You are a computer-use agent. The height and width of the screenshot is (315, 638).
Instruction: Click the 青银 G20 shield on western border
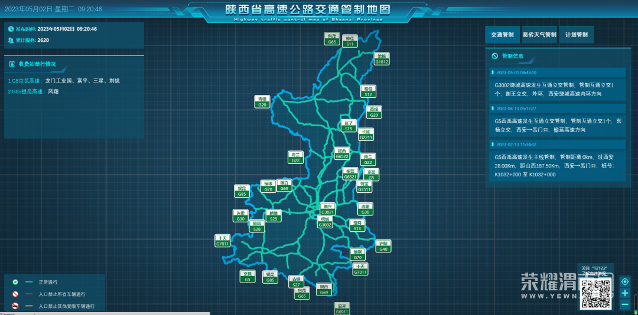(x=262, y=101)
